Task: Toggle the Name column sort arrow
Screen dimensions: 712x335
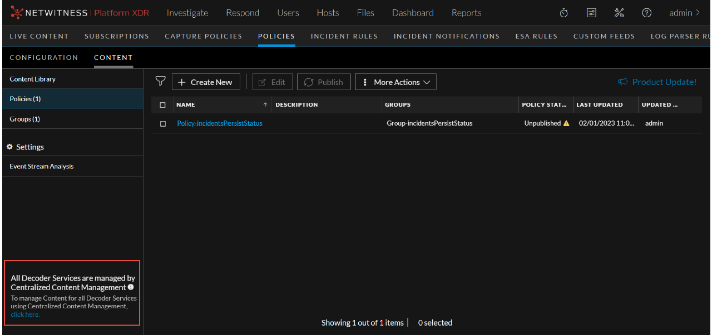Action: click(x=265, y=104)
